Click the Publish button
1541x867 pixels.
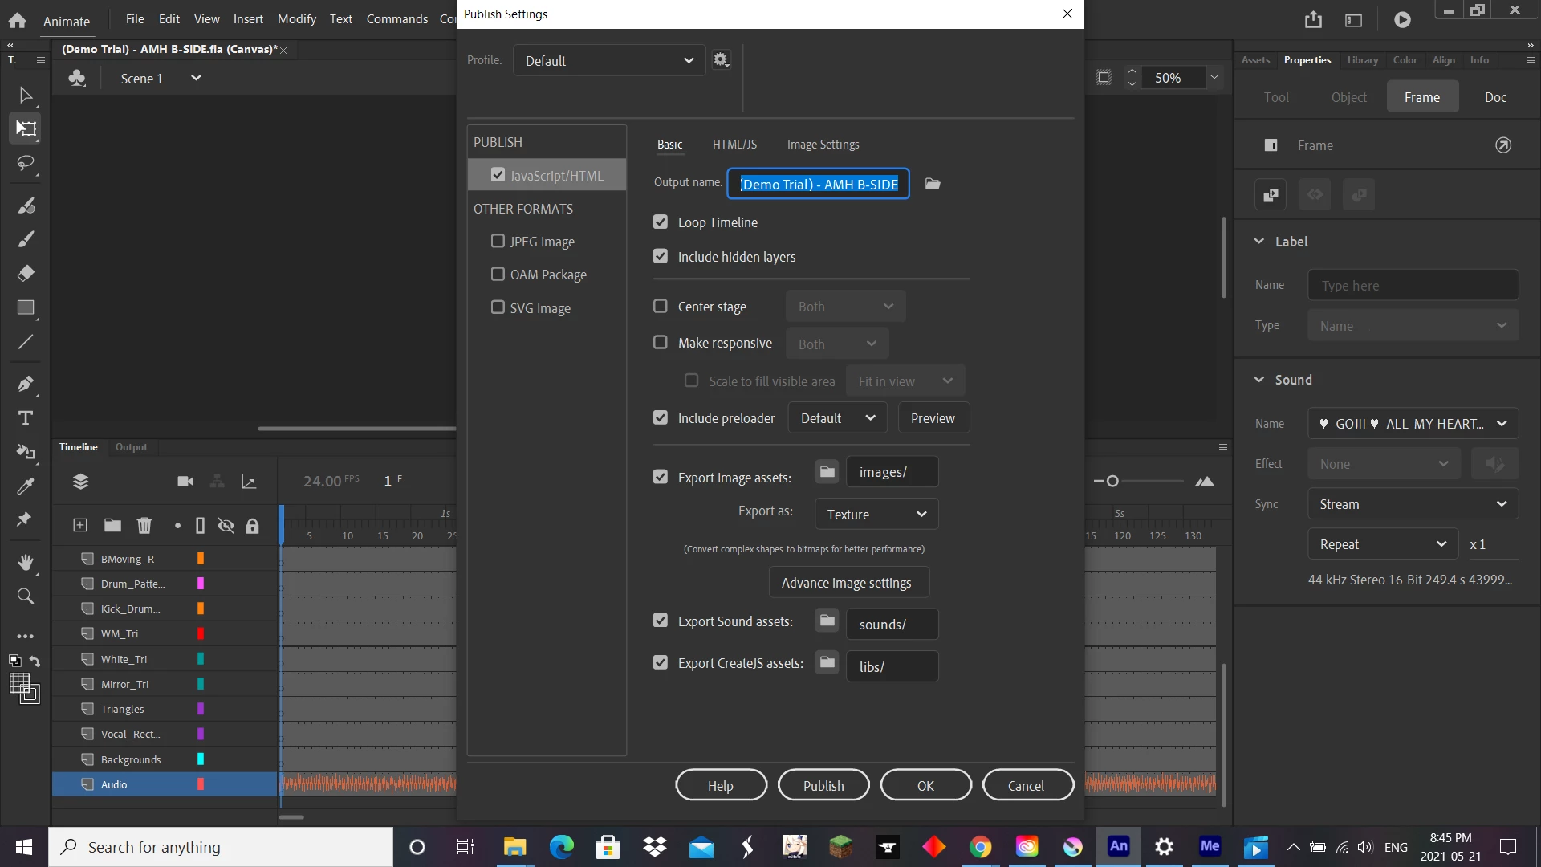pos(823,785)
